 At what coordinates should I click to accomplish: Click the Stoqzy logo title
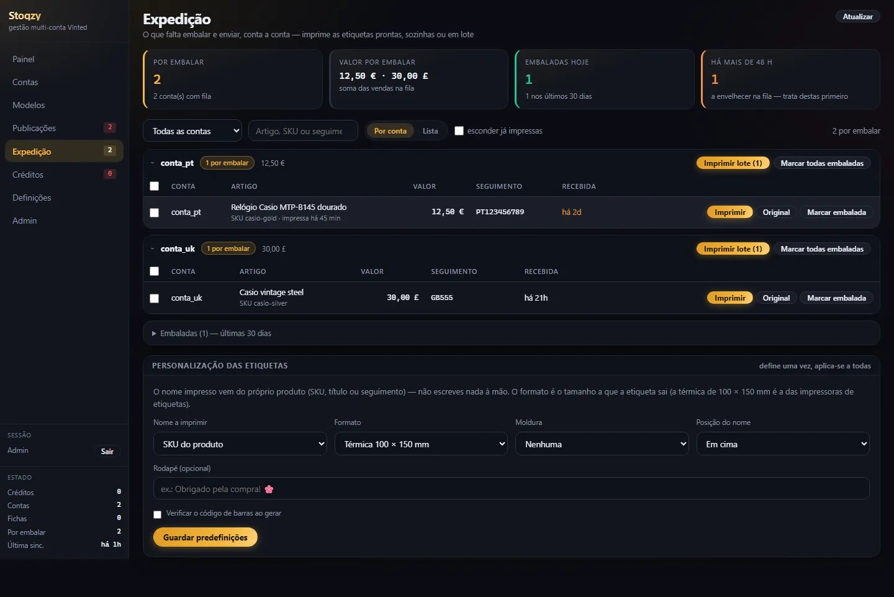pyautogui.click(x=25, y=16)
